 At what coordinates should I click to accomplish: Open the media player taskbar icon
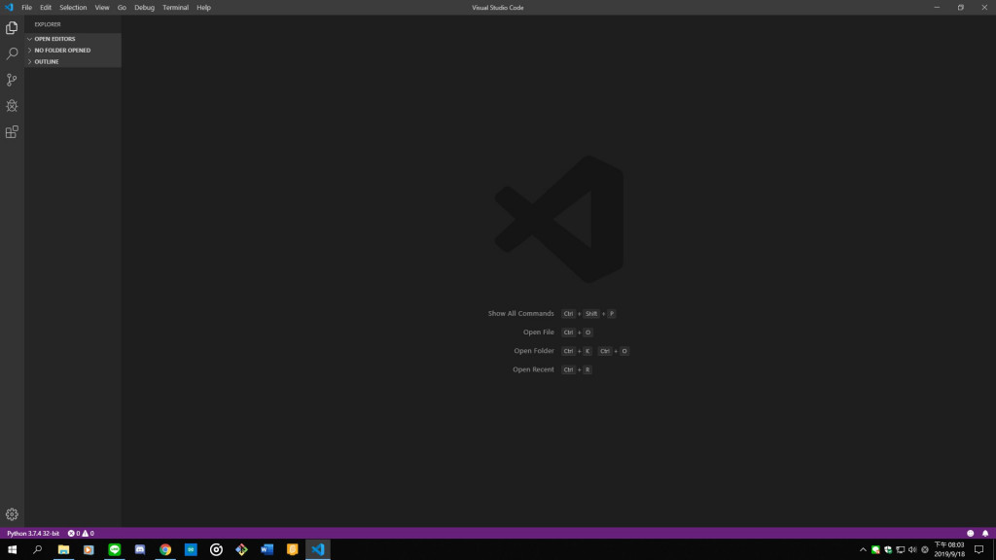tap(89, 550)
